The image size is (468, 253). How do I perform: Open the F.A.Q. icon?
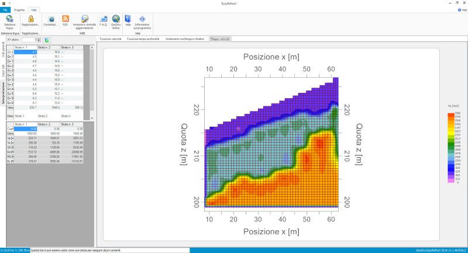pyautogui.click(x=103, y=19)
